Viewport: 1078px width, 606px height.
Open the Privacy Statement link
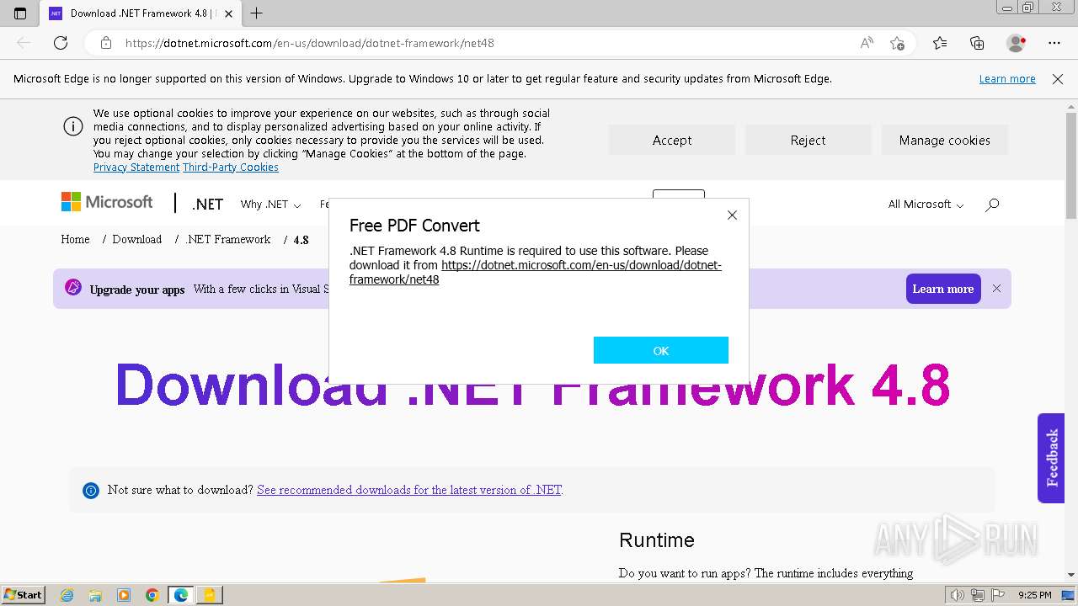pos(136,167)
